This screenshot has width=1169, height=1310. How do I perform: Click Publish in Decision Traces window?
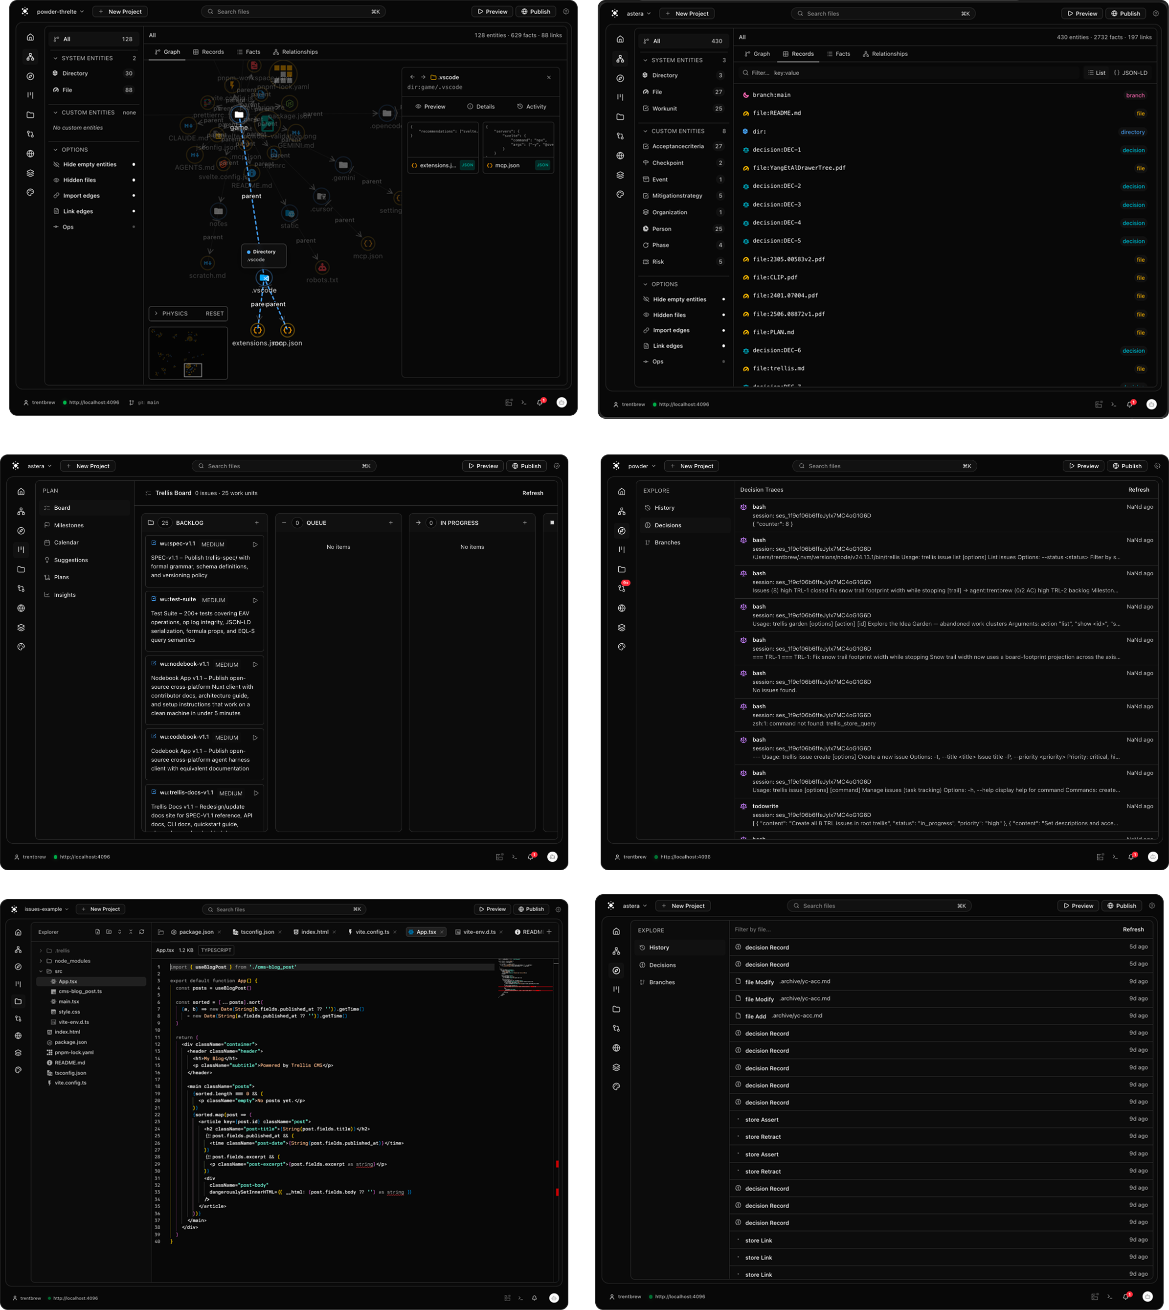(x=1127, y=467)
